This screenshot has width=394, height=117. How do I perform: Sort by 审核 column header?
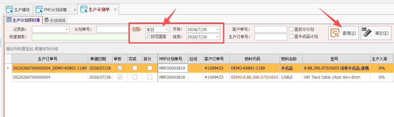coord(120,59)
